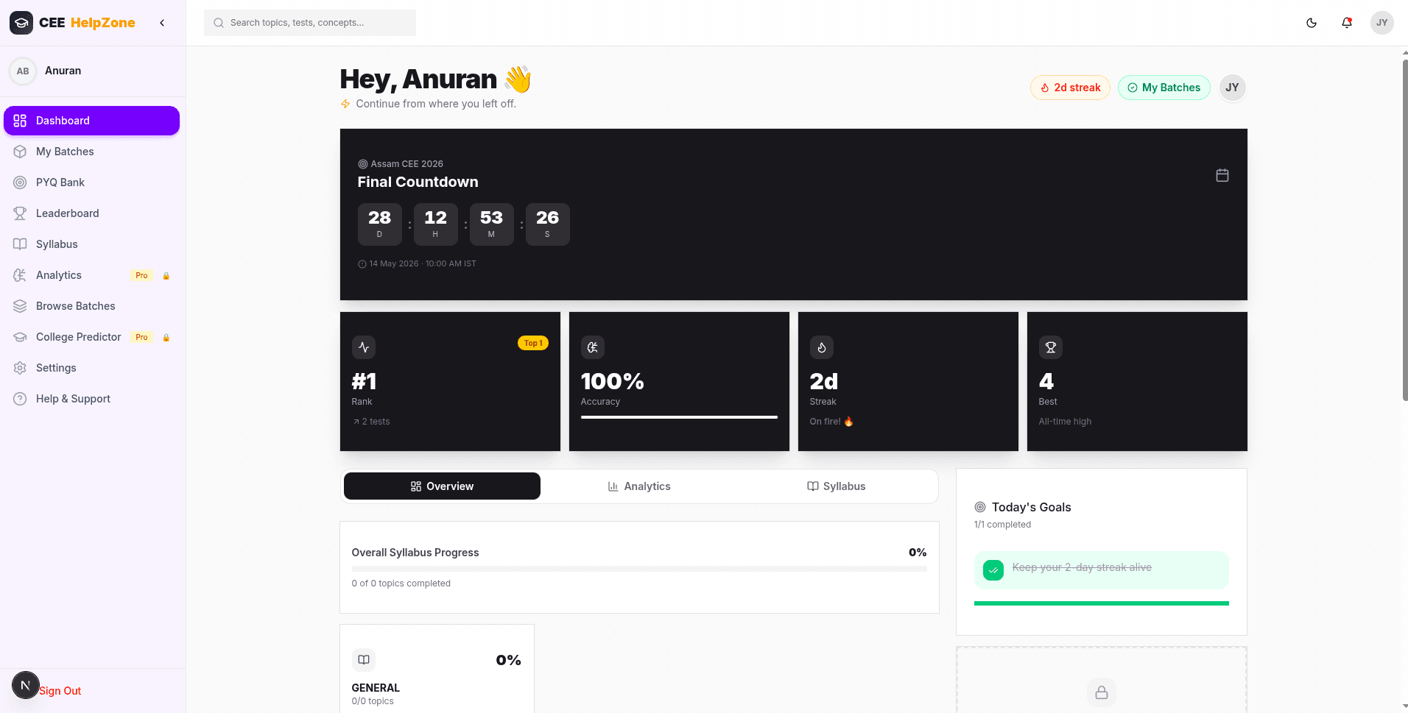Click the lock icon beside College Predictor
1408x713 pixels.
(166, 338)
